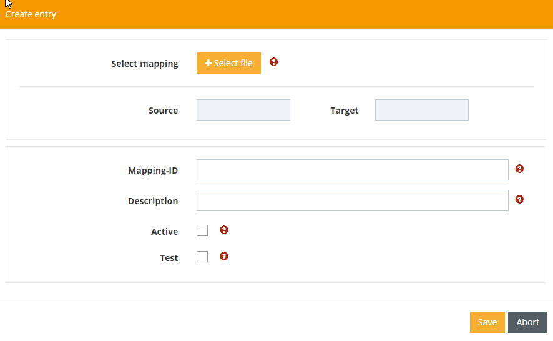Screen dimensions: 553x341
Task: Select the Description input field
Action: pyautogui.click(x=352, y=200)
